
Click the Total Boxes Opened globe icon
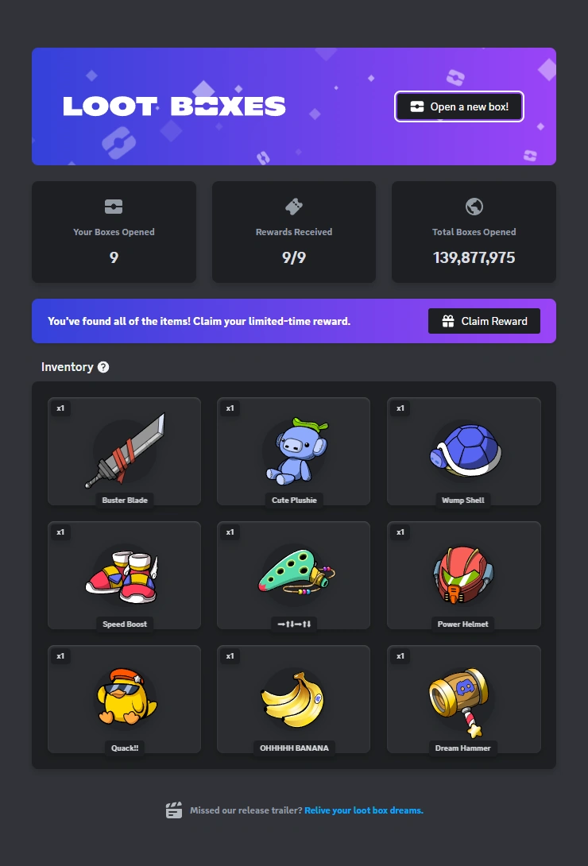pyautogui.click(x=474, y=207)
